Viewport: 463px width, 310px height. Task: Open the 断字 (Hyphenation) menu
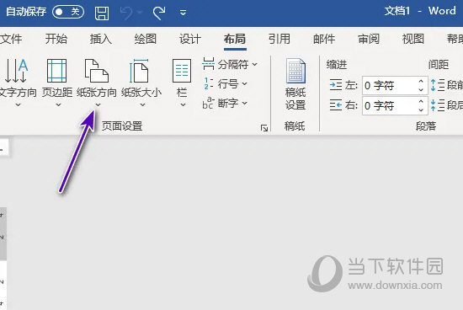click(225, 103)
